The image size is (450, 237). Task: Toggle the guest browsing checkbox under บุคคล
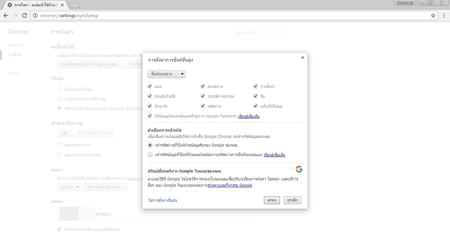click(59, 229)
